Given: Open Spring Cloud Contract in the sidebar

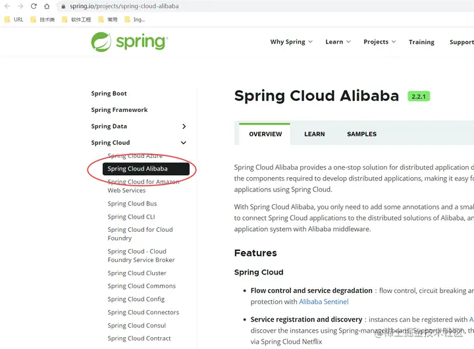Looking at the screenshot, I should click(x=139, y=338).
